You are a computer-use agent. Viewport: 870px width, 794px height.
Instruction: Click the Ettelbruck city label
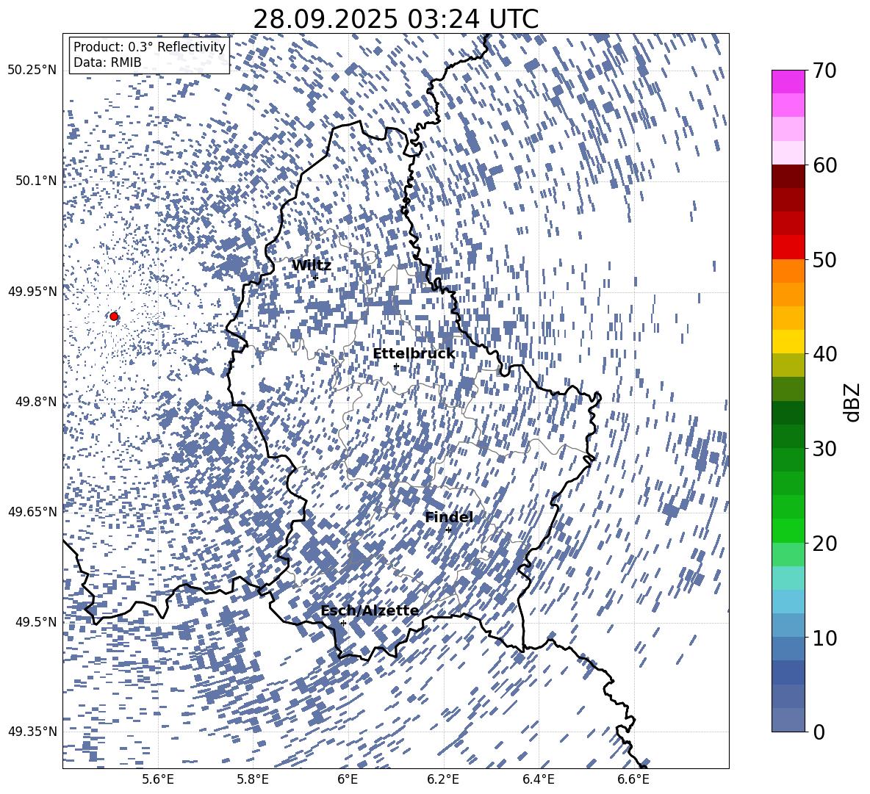(x=414, y=354)
